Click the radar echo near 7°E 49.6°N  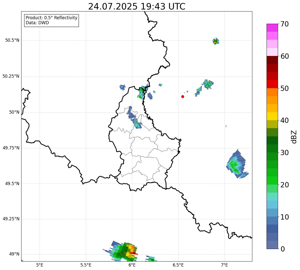pos(237,164)
